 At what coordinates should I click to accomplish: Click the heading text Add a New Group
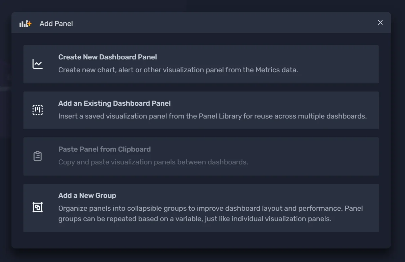coord(87,195)
